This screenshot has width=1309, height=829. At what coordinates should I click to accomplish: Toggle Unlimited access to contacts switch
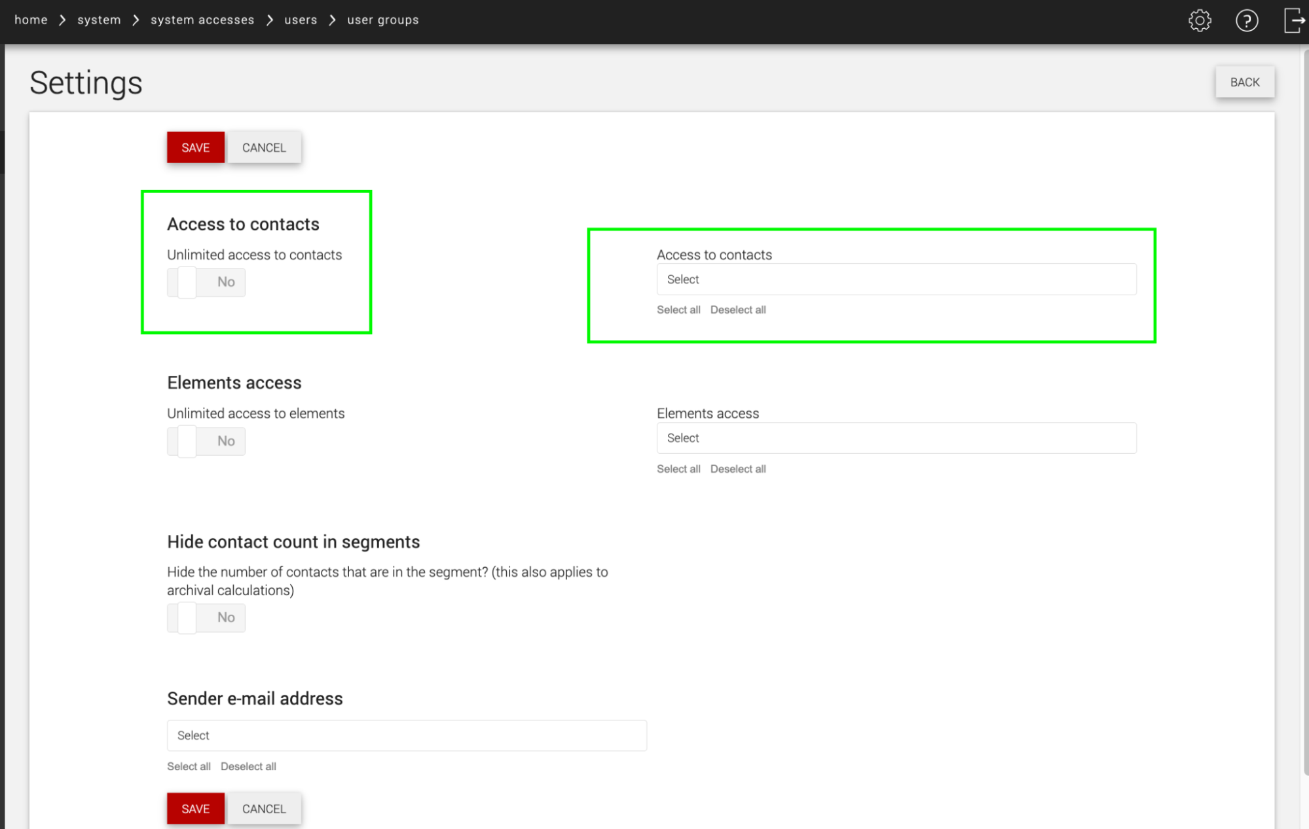point(206,282)
